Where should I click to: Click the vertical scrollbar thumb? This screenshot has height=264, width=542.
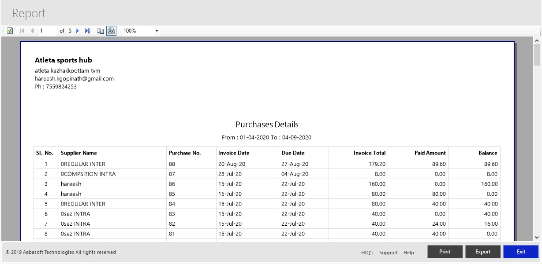537,55
